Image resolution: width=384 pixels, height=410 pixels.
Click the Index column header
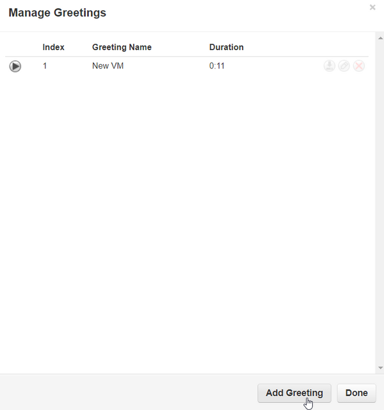[53, 47]
